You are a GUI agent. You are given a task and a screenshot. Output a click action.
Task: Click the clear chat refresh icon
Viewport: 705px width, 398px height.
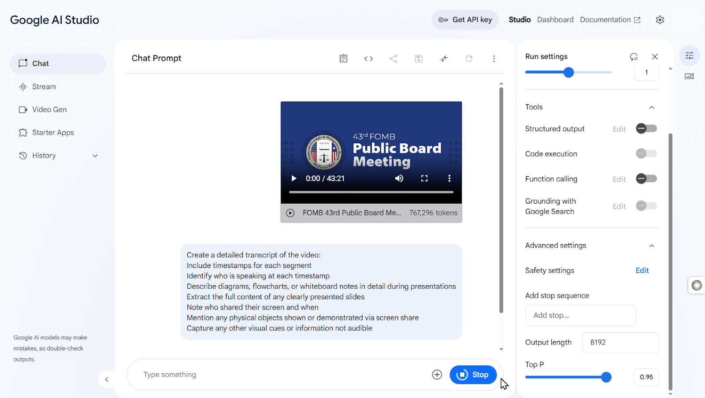[x=469, y=59]
